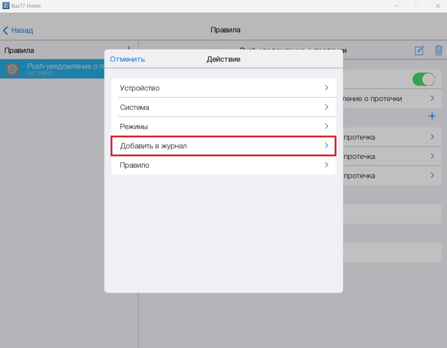Click the Bus77 Home app icon in title bar
Screen dimensions: 447x348
pyautogui.click(x=6, y=6)
